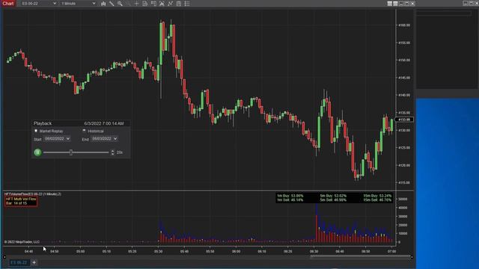Click the playback speed slider handle
Viewport: 479px width, 269px height.
[x=71, y=152]
